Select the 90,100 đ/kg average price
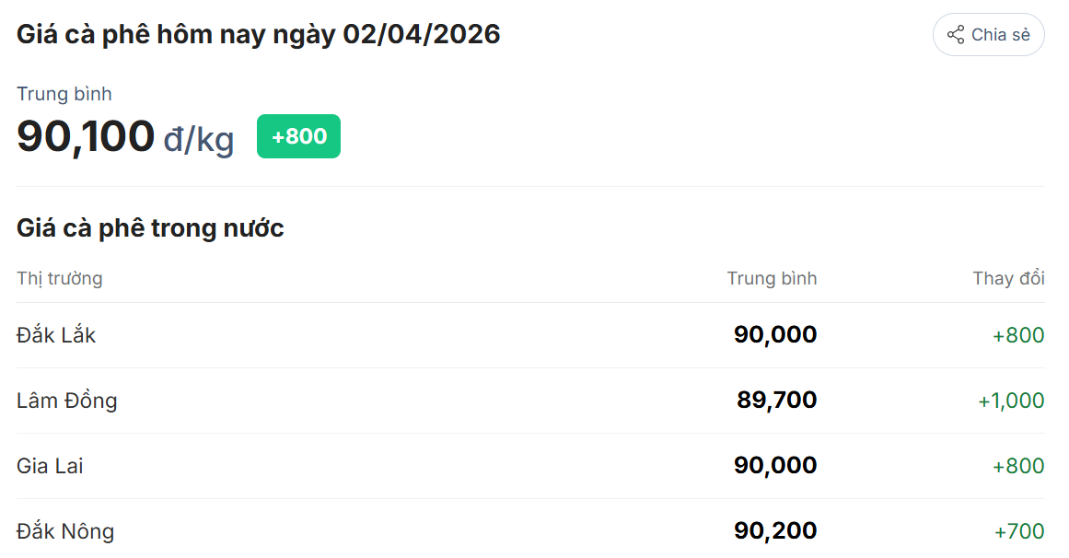Viewport: 1069px width, 558px height. pos(125,136)
